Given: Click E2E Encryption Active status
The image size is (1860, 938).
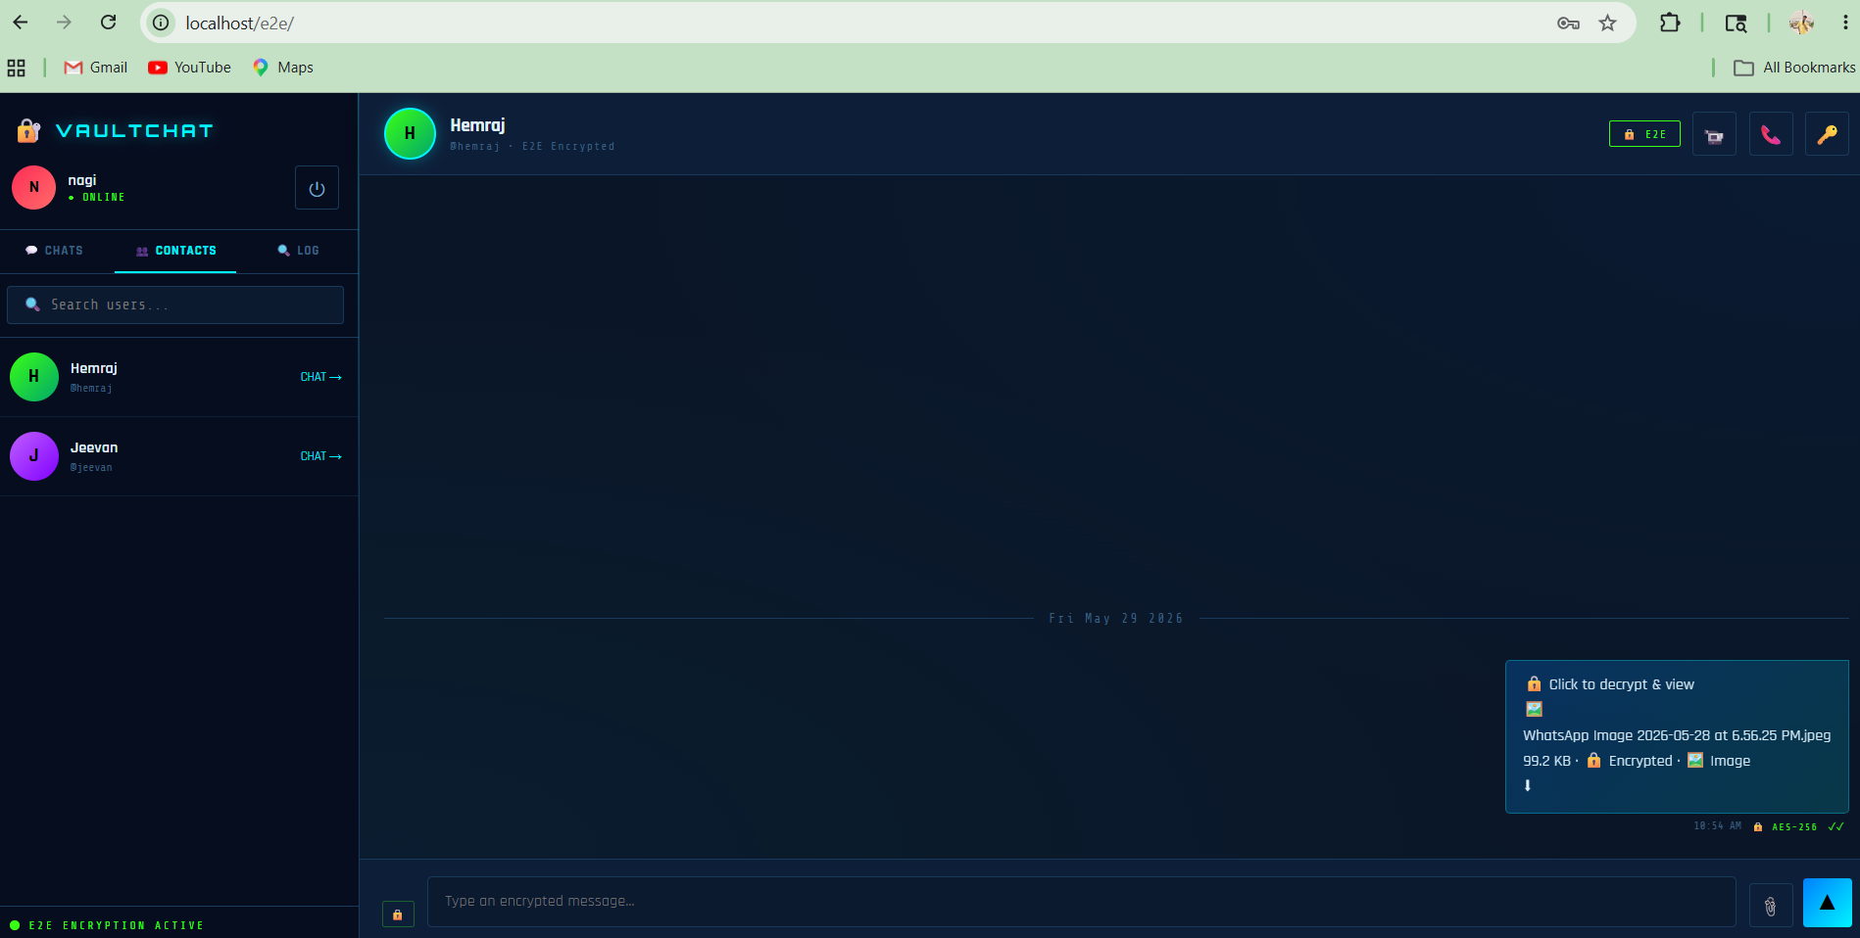Looking at the screenshot, I should [x=107, y=925].
